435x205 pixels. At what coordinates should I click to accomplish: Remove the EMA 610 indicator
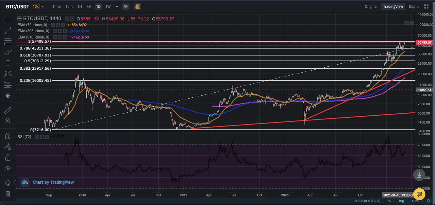pyautogui.click(x=65, y=37)
